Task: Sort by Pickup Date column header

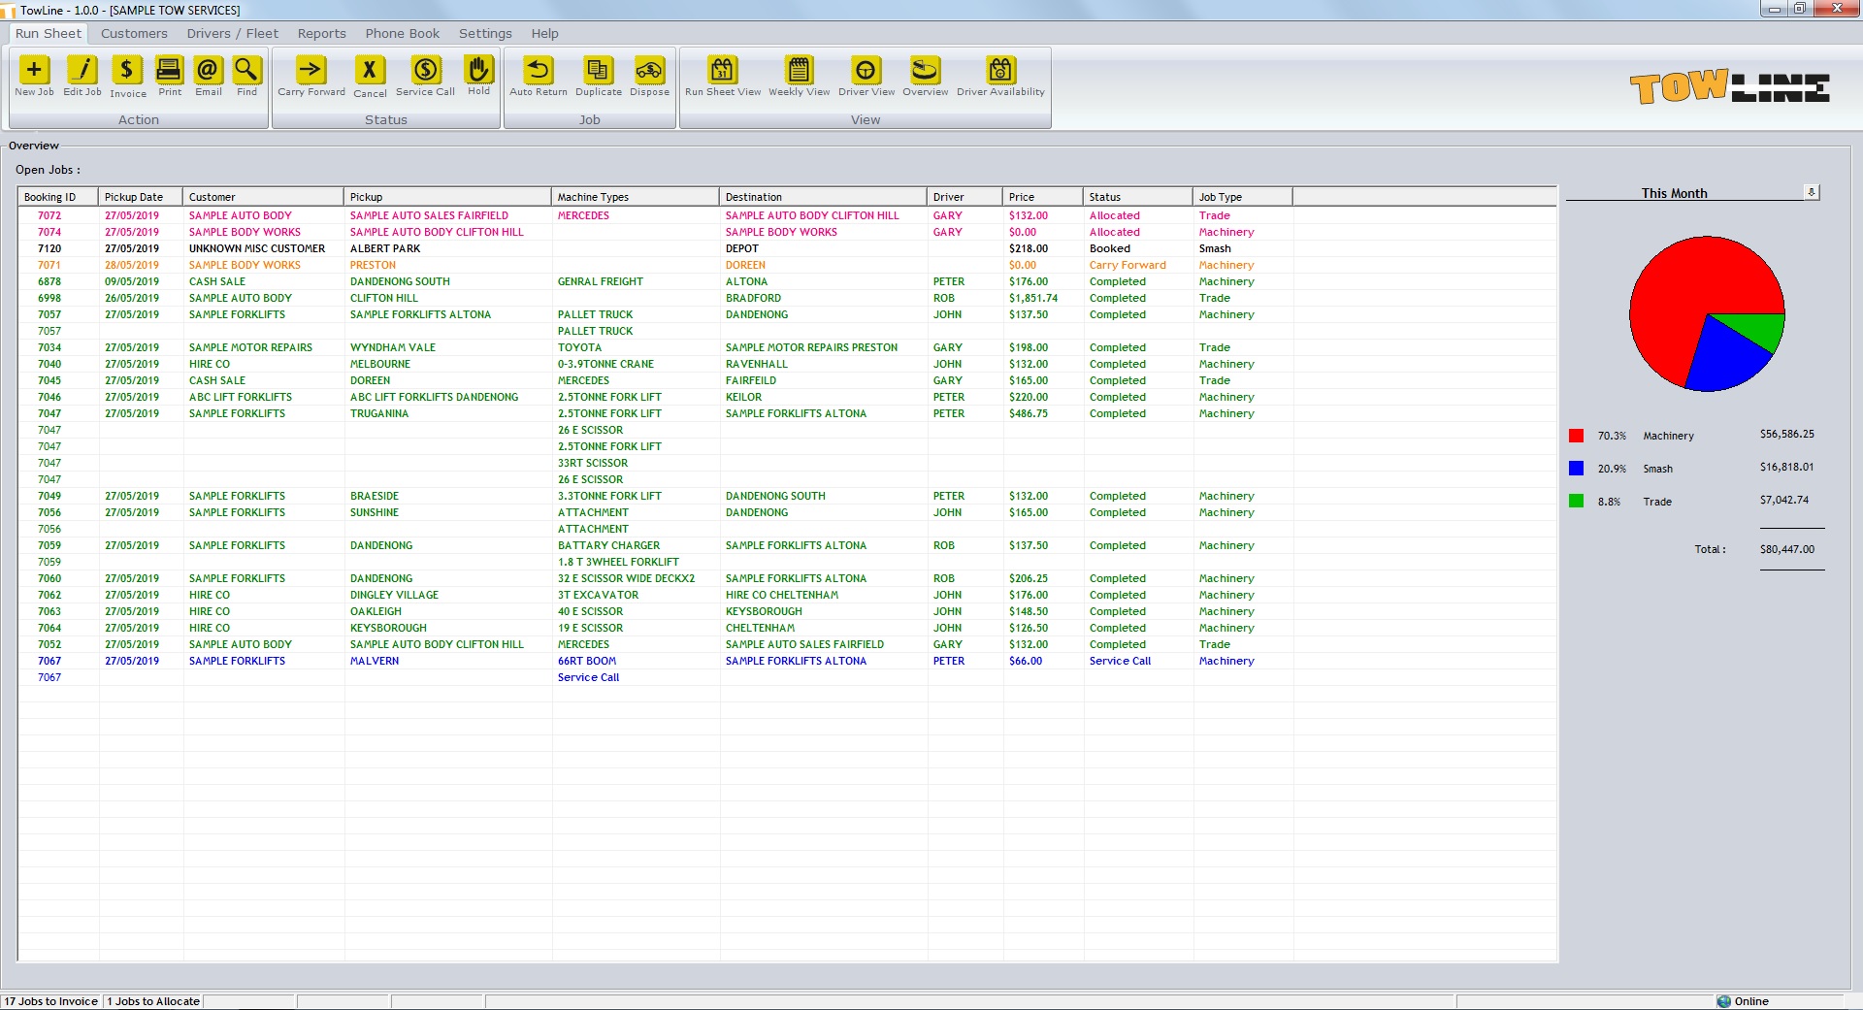Action: [141, 197]
